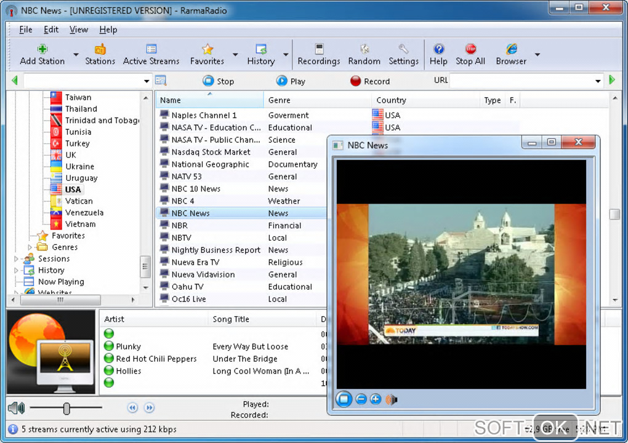Open the Recordings toolbar icon

[318, 49]
